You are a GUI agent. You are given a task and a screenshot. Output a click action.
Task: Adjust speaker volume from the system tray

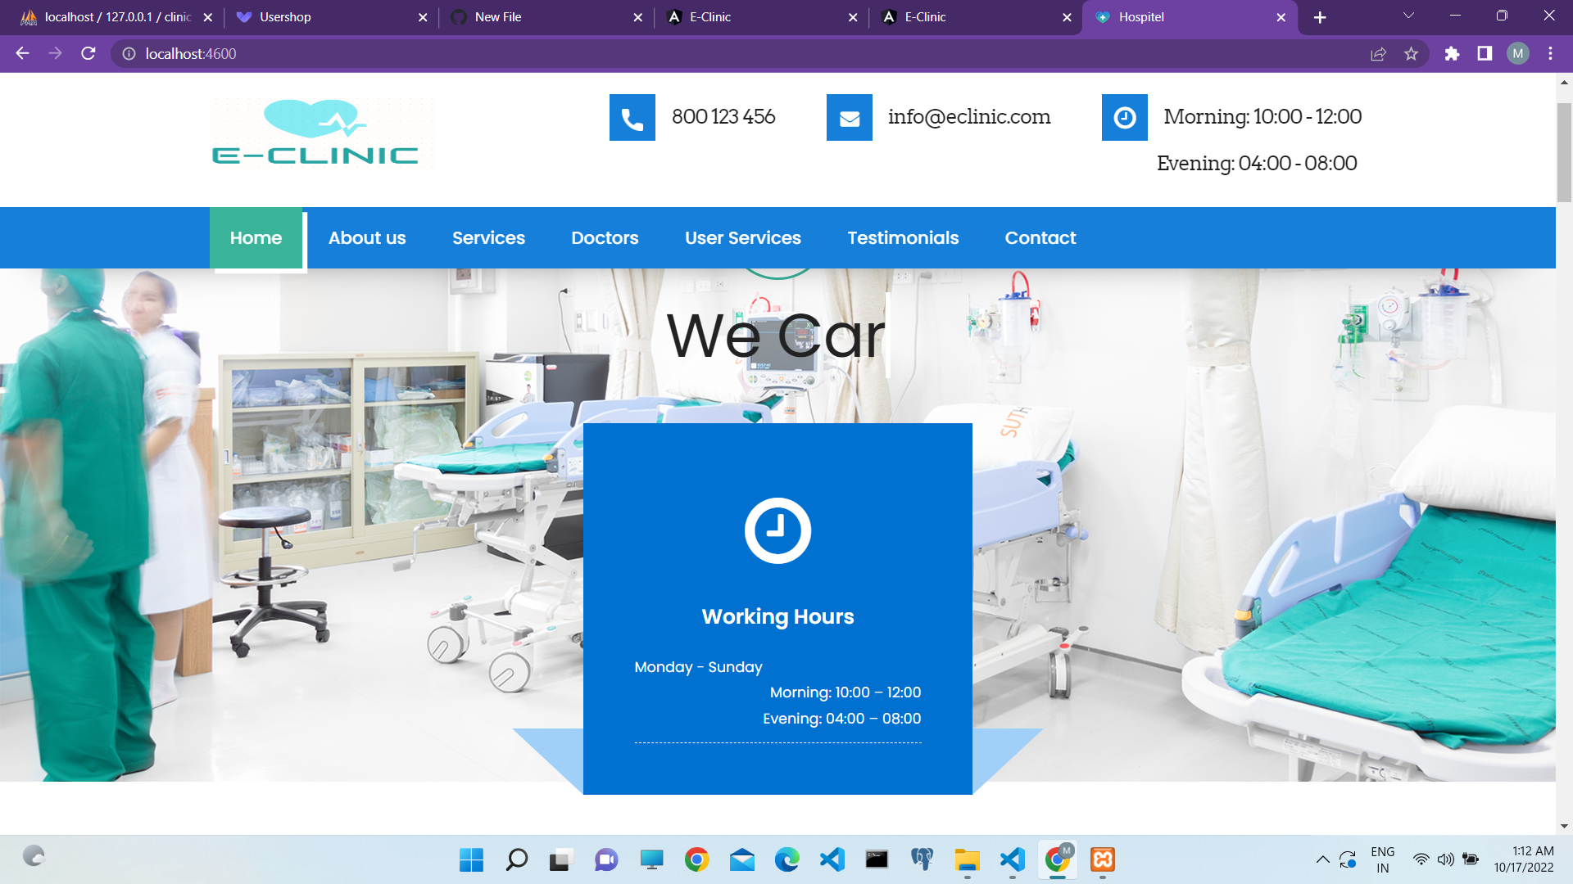1444,859
